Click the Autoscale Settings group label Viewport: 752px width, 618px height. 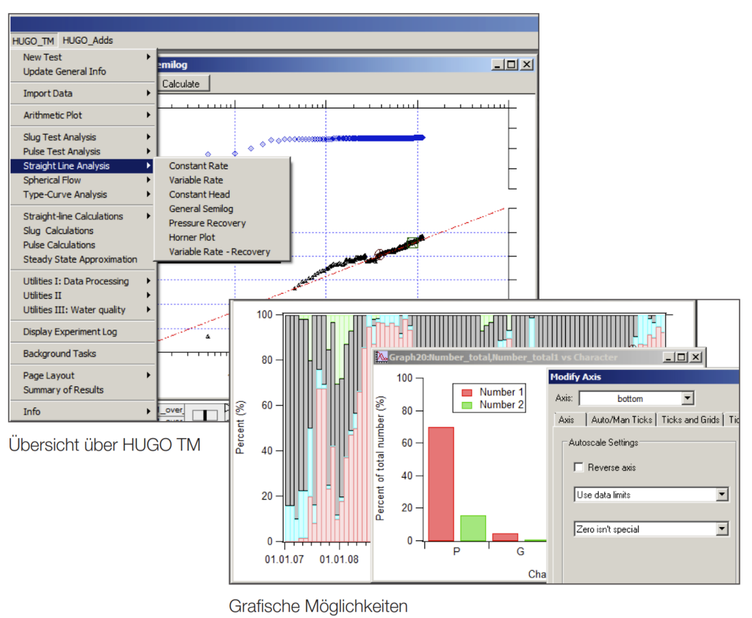tap(604, 442)
